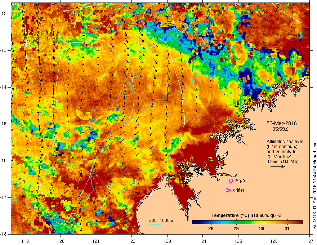Click the latitude -14 axis label

[x=4, y=87]
